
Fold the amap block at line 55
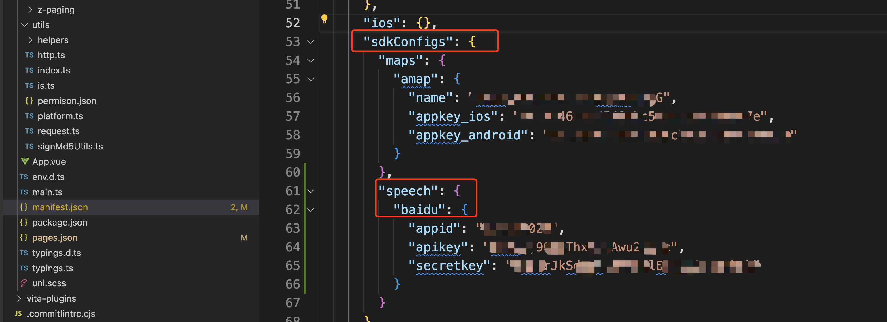(310, 79)
